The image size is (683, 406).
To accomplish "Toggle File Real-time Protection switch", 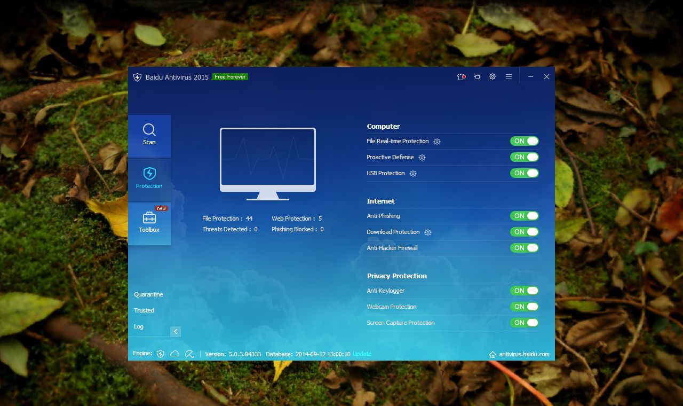I will point(525,141).
